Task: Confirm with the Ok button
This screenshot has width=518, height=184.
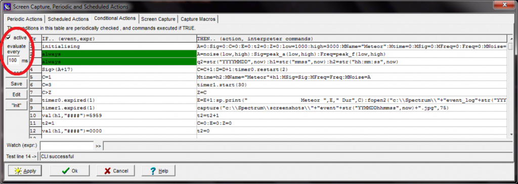Action: pyautogui.click(x=70, y=171)
